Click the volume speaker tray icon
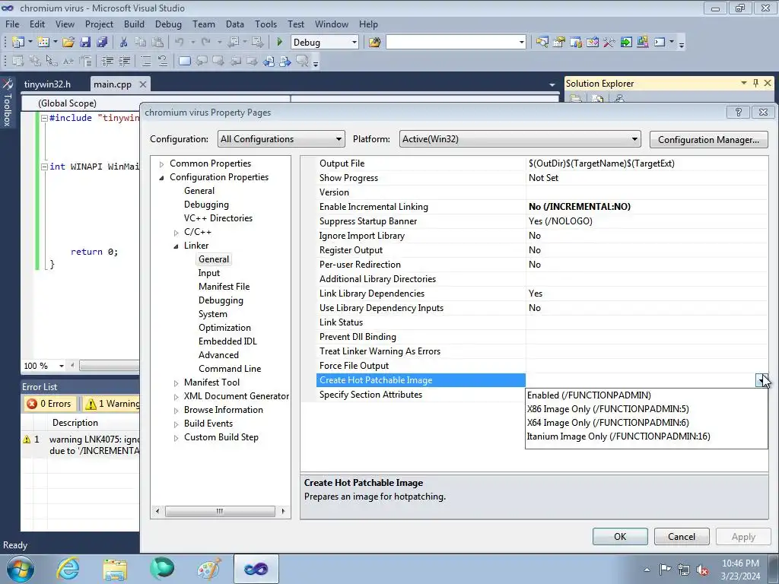The width and height of the screenshot is (779, 584). [702, 570]
